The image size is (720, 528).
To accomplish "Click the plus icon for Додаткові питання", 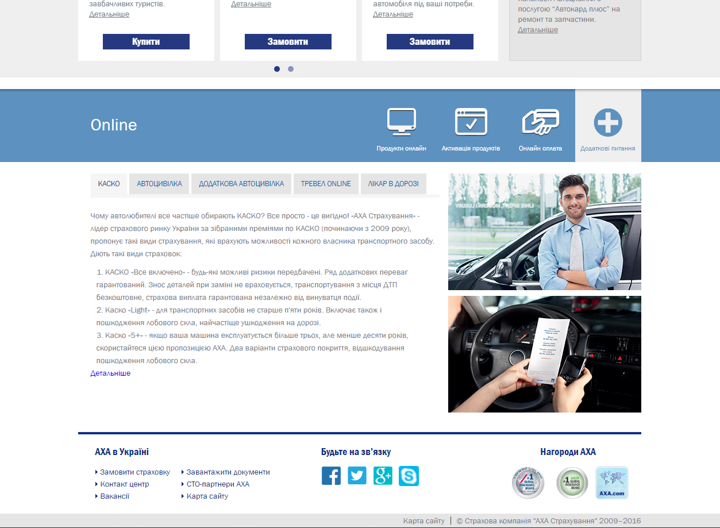I will tap(608, 122).
